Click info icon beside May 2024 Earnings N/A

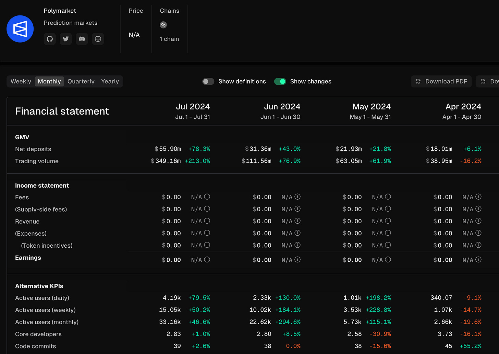[388, 260]
